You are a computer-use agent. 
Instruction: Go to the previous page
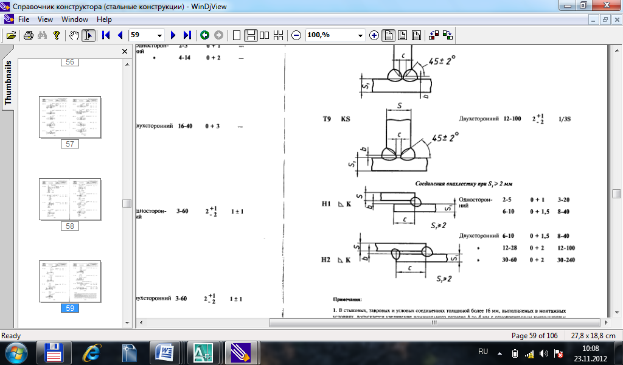point(120,35)
